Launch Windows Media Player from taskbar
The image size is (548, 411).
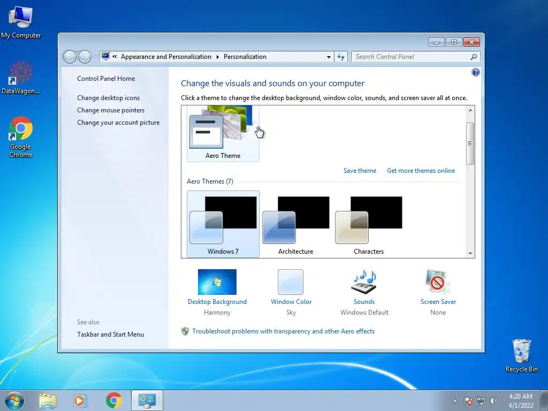coord(80,400)
